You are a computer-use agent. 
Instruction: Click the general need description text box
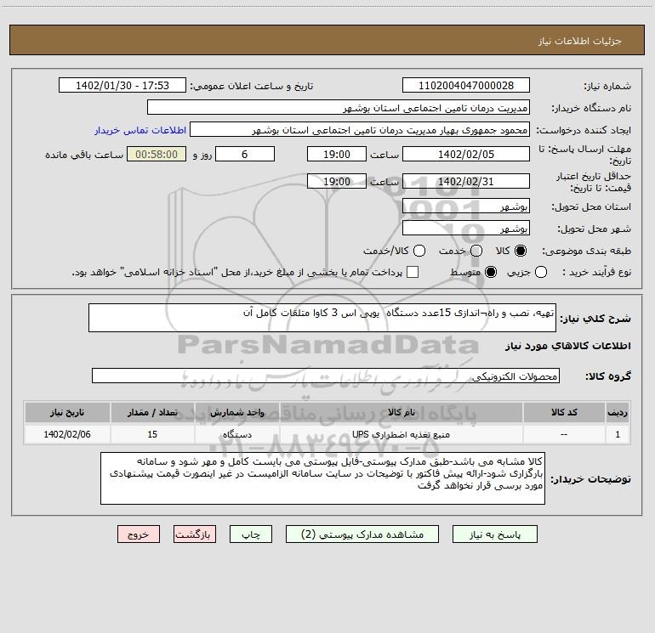click(x=322, y=318)
